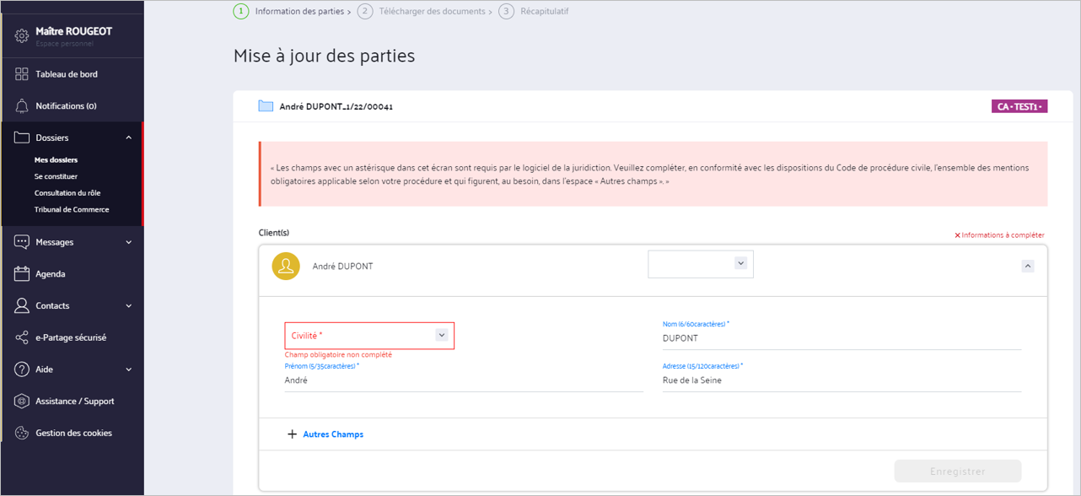This screenshot has height=496, width=1081.
Task: Collapse the André DUPONT client panel
Action: click(1027, 266)
